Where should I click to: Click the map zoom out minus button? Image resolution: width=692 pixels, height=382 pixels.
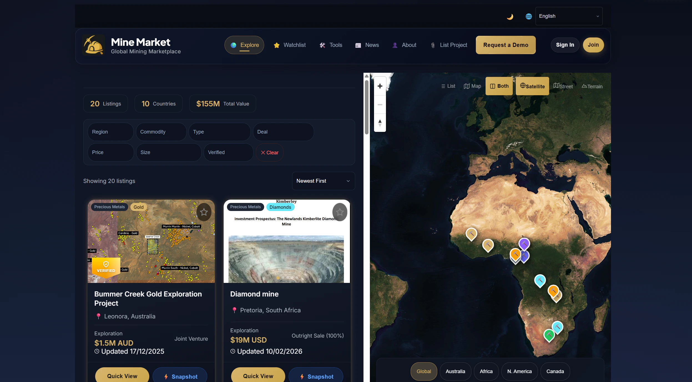[380, 105]
